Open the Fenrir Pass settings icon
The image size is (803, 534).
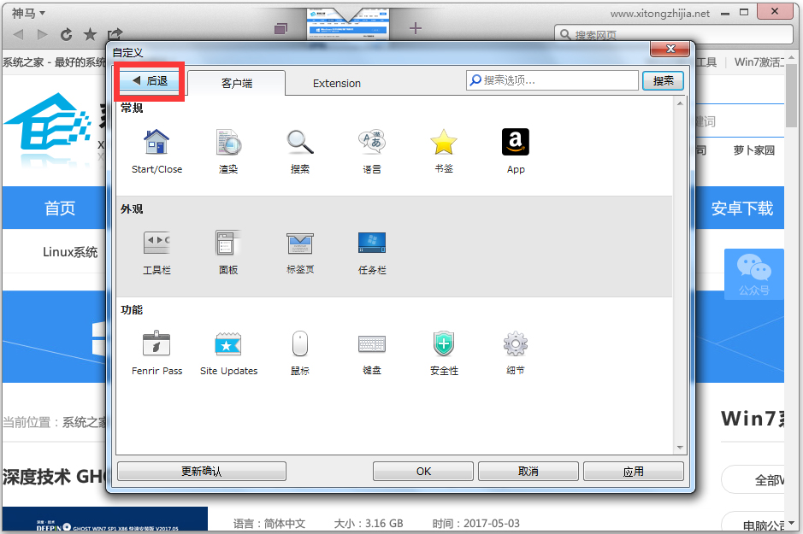click(x=156, y=343)
